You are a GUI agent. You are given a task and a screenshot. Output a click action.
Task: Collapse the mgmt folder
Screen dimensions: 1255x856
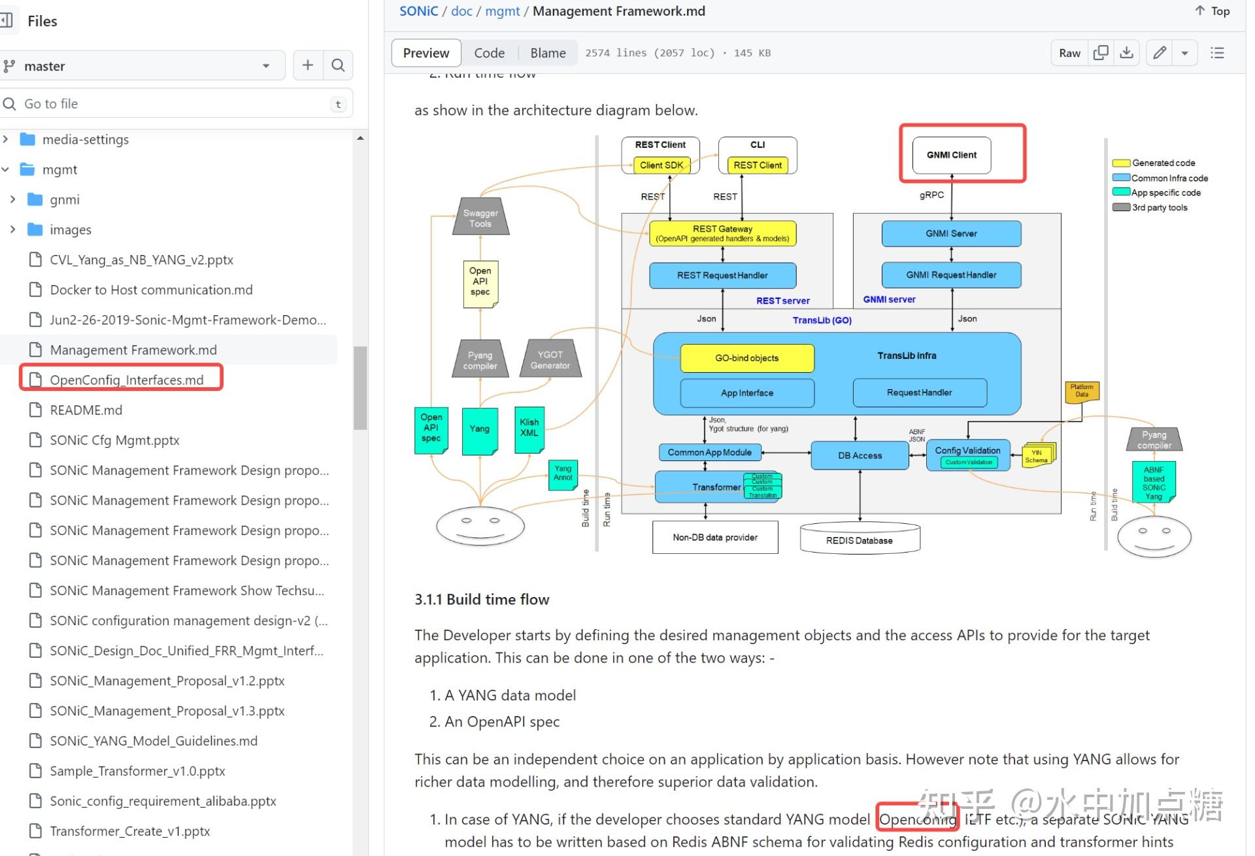(5, 169)
